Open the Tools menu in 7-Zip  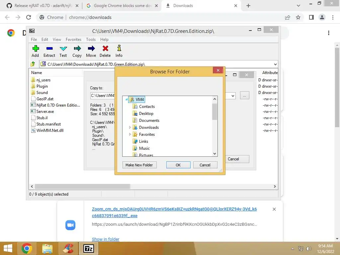coord(91,40)
